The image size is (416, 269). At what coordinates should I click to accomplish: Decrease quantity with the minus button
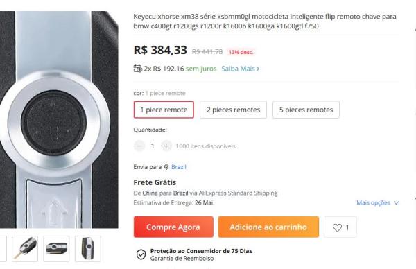(139, 146)
